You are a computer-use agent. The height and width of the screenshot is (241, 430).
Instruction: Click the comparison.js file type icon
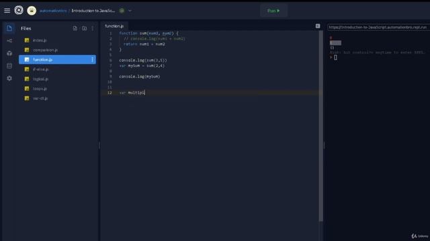(x=27, y=50)
